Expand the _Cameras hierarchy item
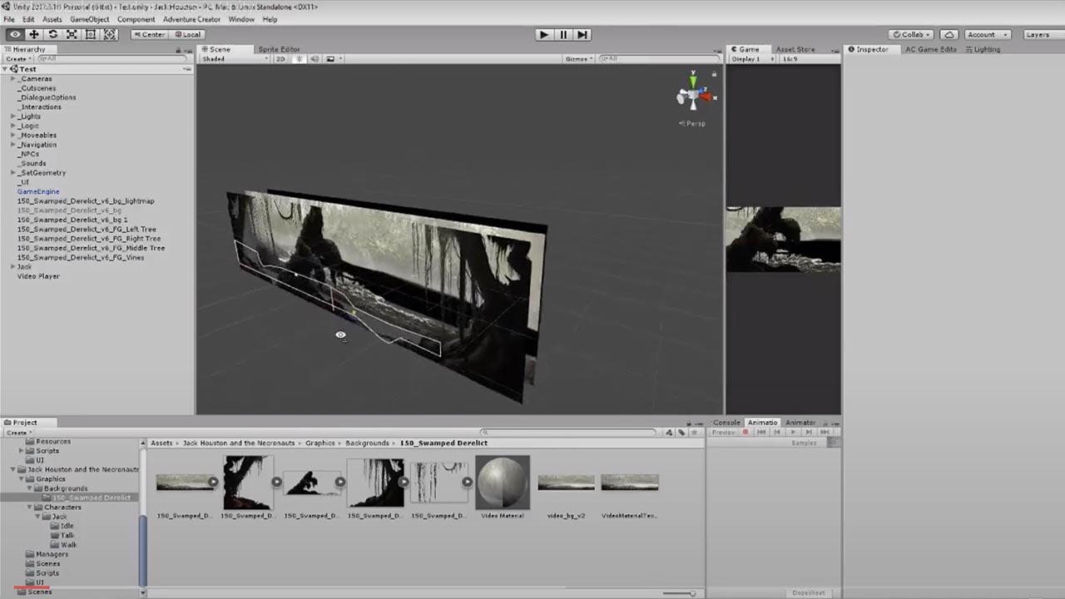 click(x=12, y=79)
